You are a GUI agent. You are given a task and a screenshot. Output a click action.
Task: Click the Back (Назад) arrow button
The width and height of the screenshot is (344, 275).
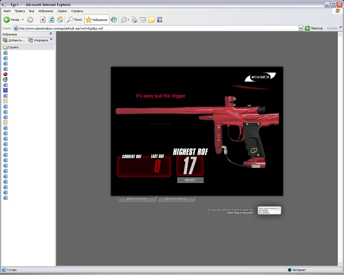click(x=7, y=20)
